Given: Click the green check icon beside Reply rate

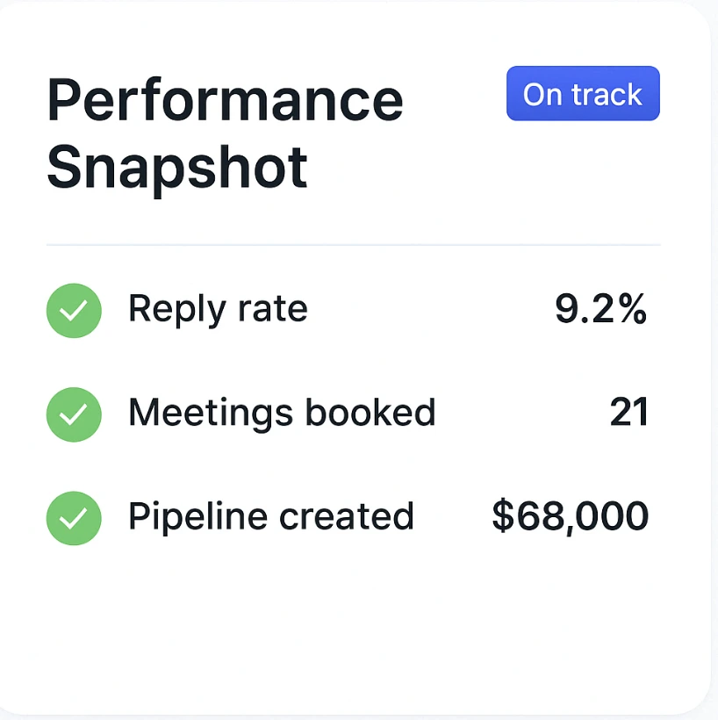Looking at the screenshot, I should tap(74, 311).
